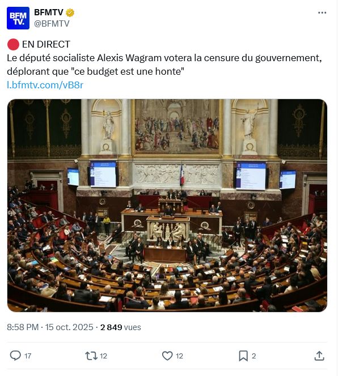Open the three-dot more options menu
The width and height of the screenshot is (347, 376).
coord(322,12)
